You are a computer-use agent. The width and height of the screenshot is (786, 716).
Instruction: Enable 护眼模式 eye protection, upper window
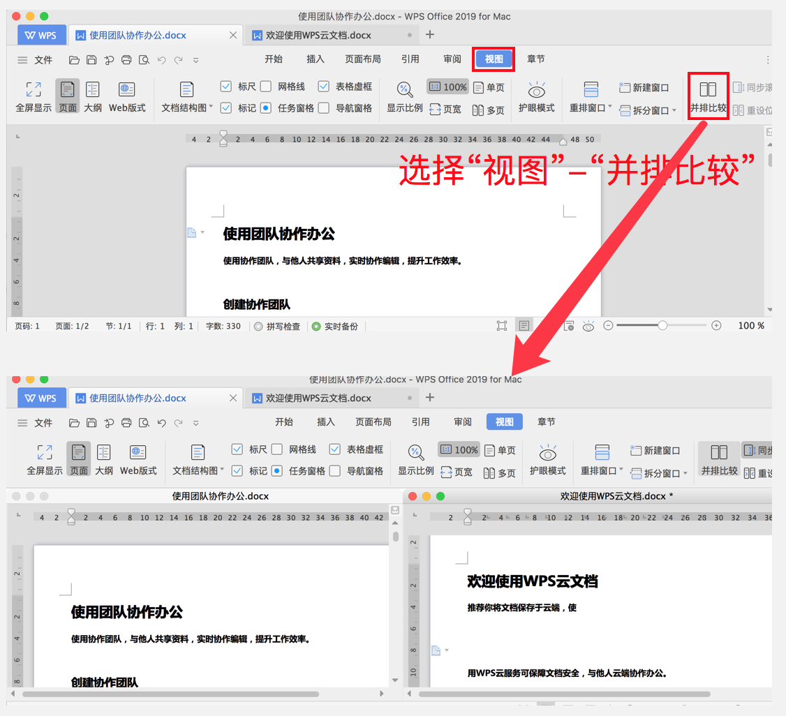coord(536,97)
